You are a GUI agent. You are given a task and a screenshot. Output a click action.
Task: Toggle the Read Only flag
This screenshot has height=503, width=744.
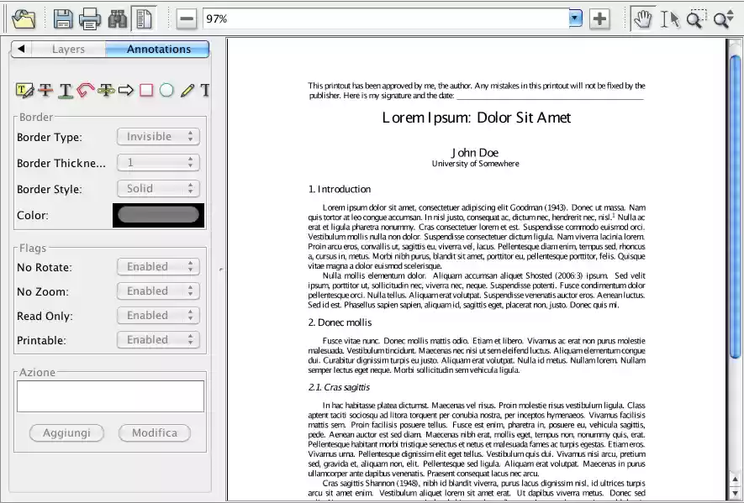pos(158,315)
